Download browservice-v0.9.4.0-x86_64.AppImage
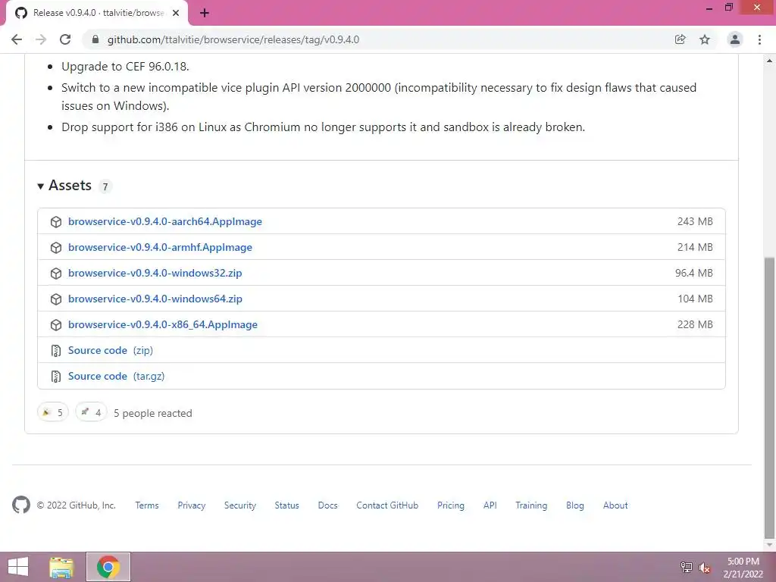Image resolution: width=776 pixels, height=582 pixels. pyautogui.click(x=162, y=324)
